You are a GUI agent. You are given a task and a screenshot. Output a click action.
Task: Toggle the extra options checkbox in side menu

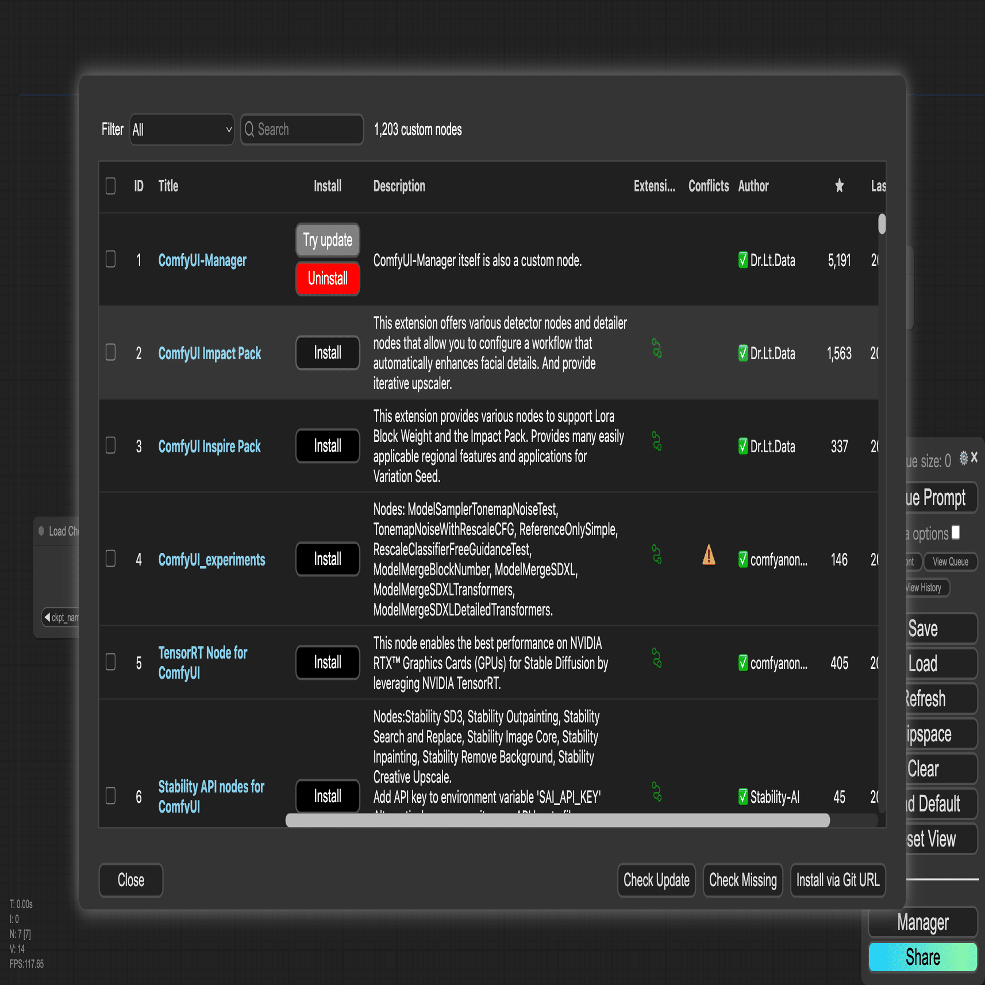[x=956, y=532]
